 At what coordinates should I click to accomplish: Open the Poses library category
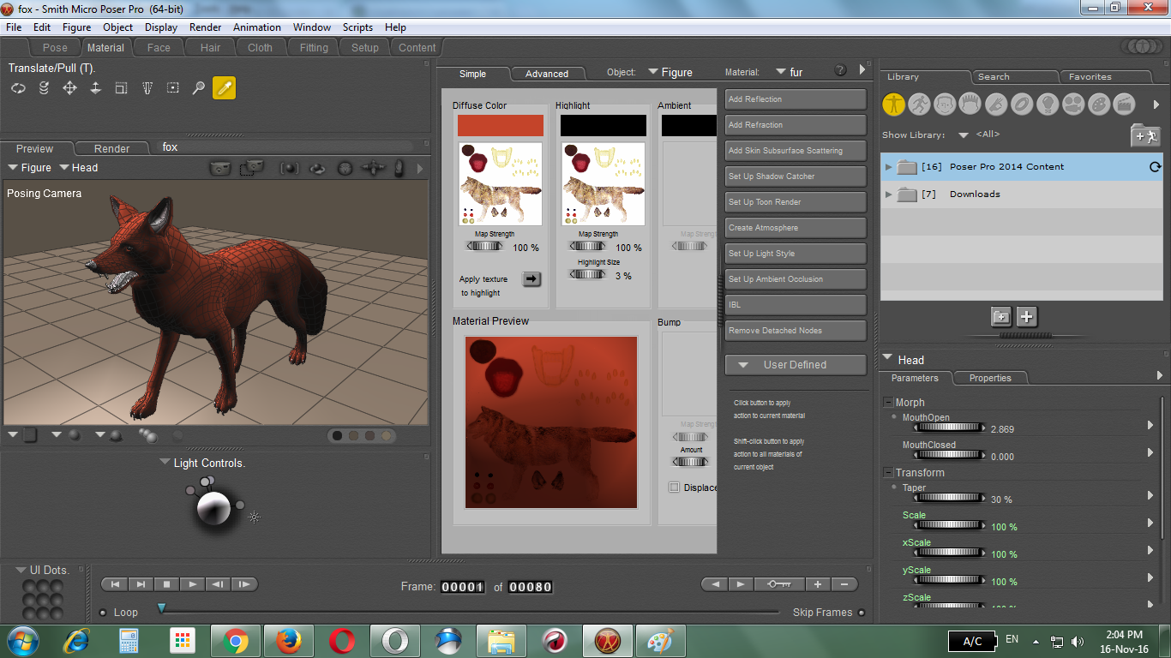coord(920,105)
